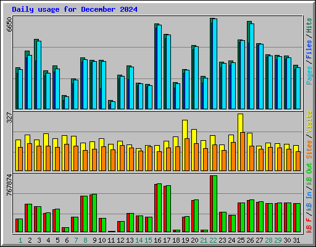Viewport: 316px width, 247px height.
Task: Click the 'Sites' legend label
Action: 309,149
